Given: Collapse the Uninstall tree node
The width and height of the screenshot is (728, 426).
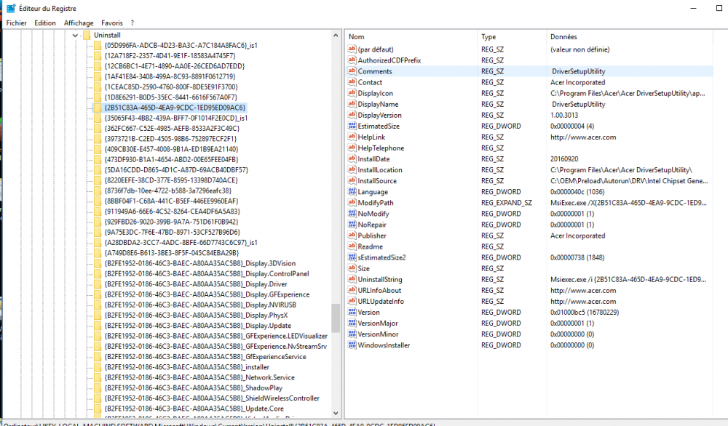Looking at the screenshot, I should 76,35.
